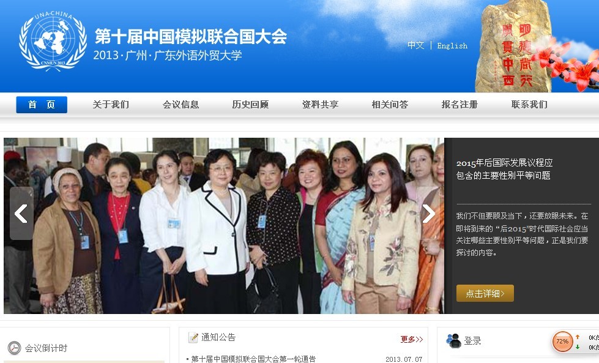This screenshot has height=363, width=599.
Task: Click the engraved stone monument image
Action: [515, 47]
